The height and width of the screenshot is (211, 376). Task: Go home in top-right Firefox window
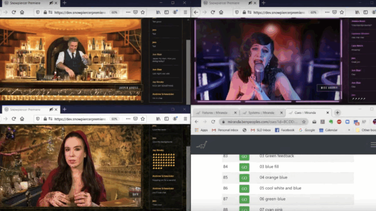pyautogui.click(x=221, y=12)
